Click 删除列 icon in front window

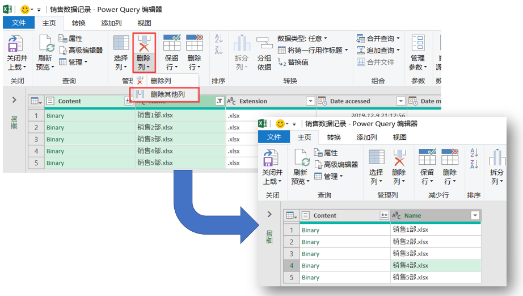pos(399,158)
